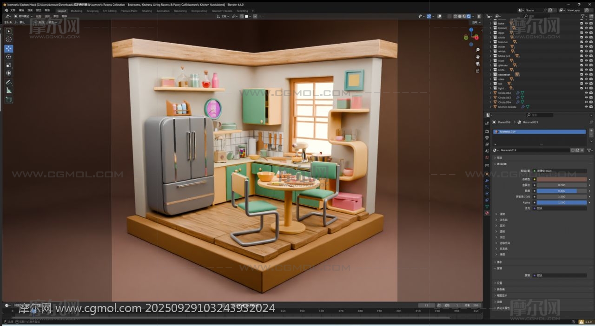This screenshot has width=595, height=326.
Task: Choose the Scale tool
Action: tap(9, 65)
